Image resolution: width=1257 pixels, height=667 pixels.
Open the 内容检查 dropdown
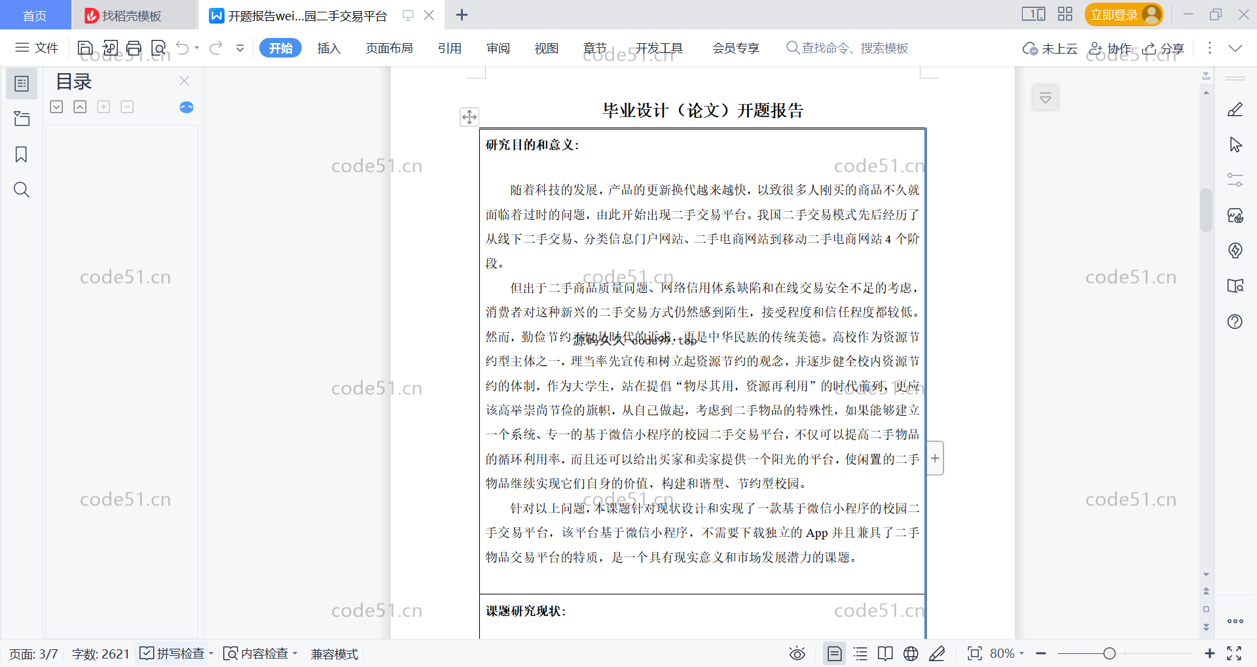pos(261,653)
